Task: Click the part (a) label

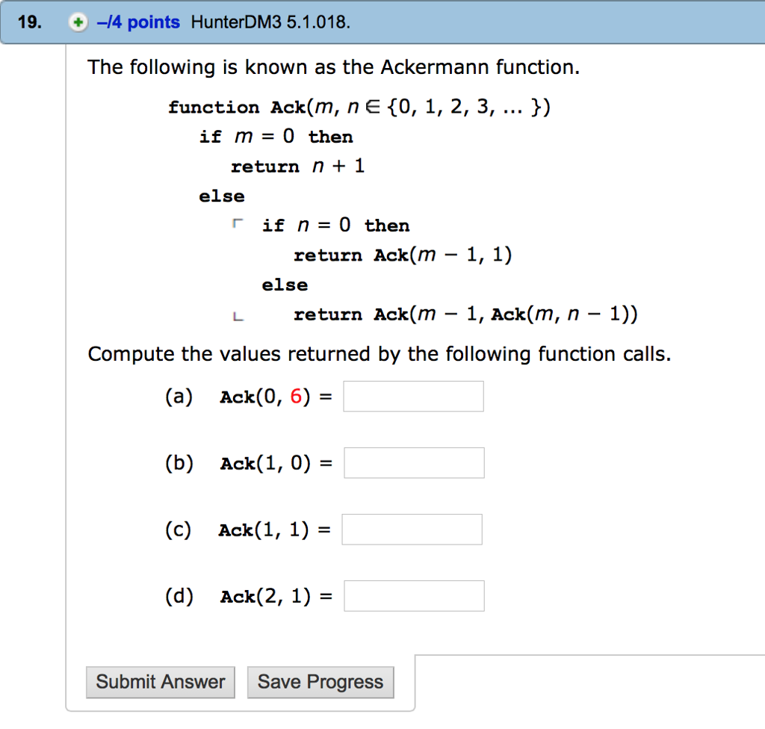Action: (179, 397)
